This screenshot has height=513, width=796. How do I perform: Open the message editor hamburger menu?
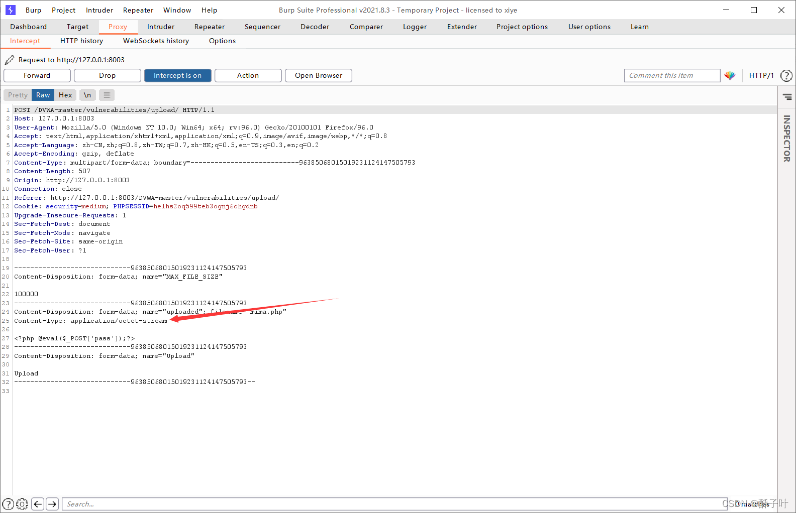[107, 95]
